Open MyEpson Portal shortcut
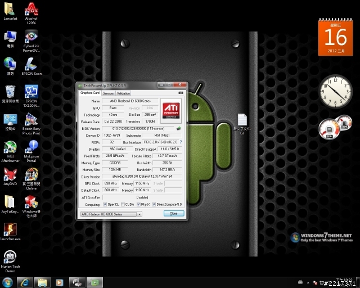This screenshot has width=360, height=288. [31, 151]
